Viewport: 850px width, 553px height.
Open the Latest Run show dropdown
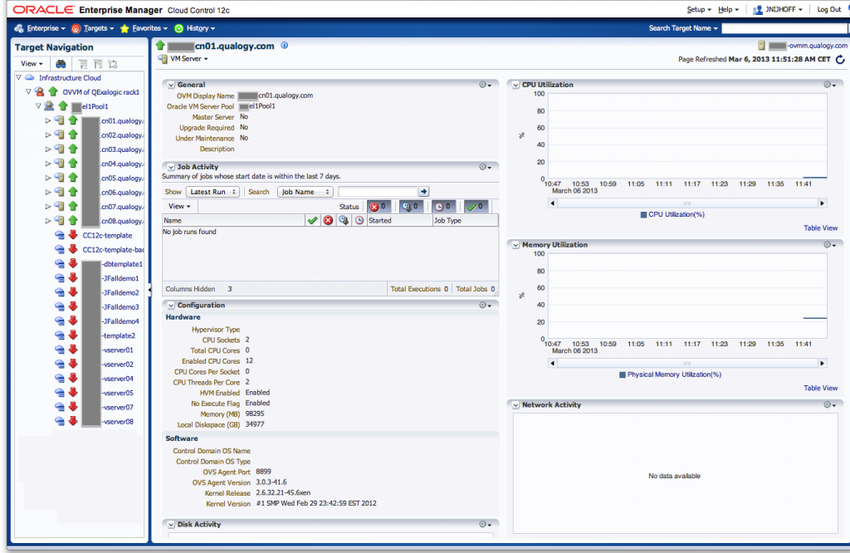pyautogui.click(x=213, y=191)
